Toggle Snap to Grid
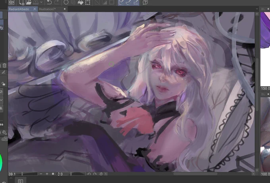 tap(136, 2)
